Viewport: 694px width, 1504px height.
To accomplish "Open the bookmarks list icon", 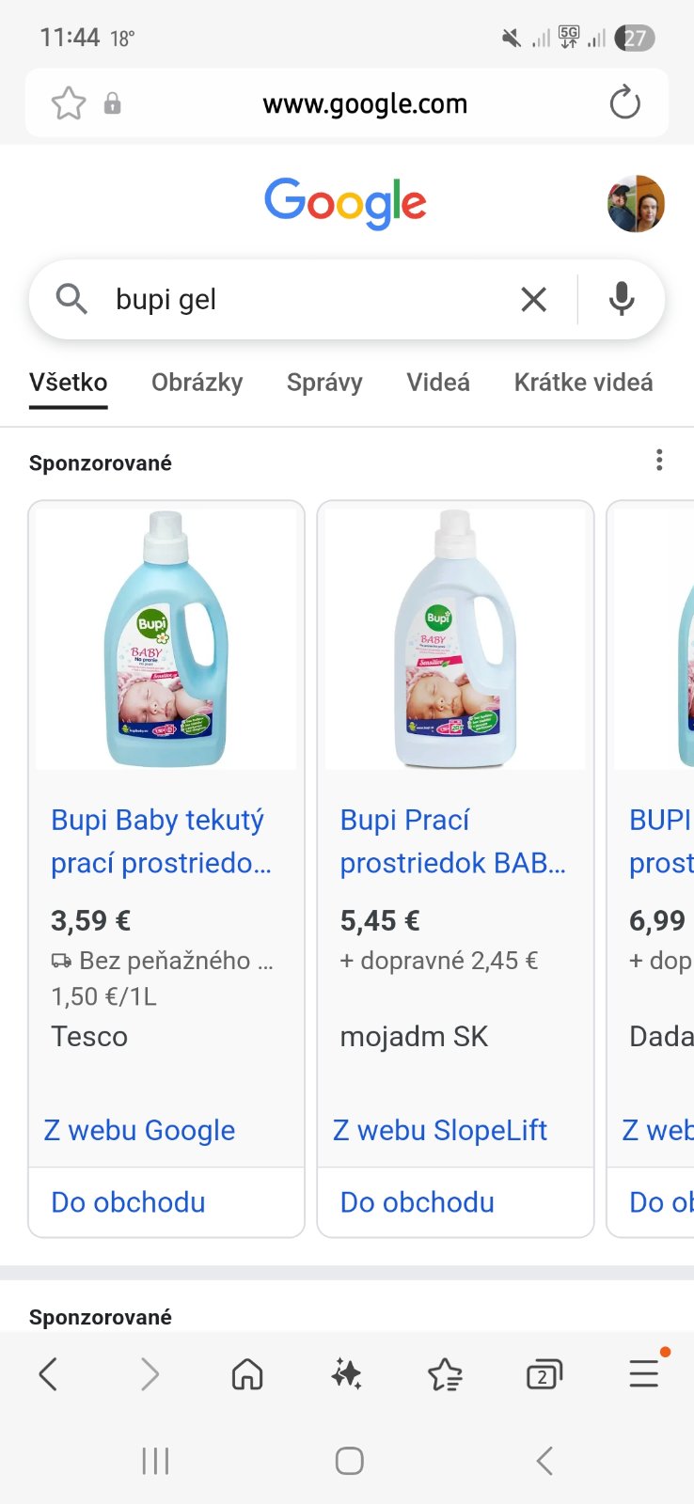I will point(445,1375).
